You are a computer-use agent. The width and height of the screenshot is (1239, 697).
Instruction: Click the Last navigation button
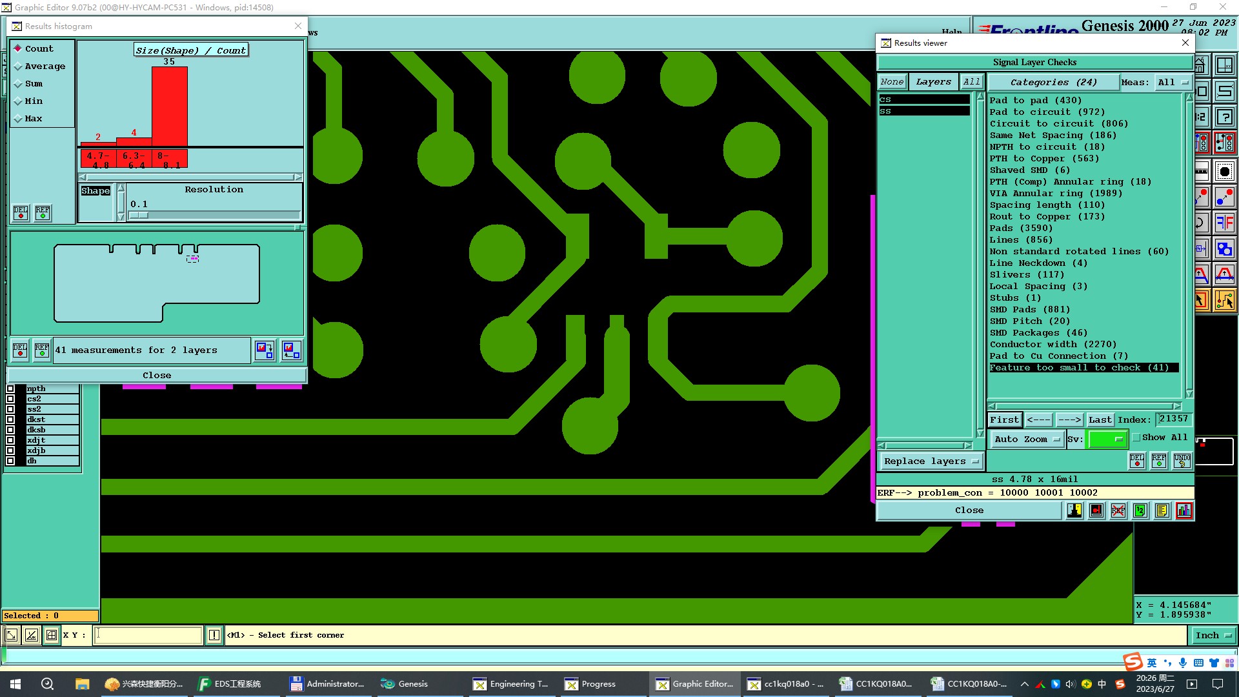1100,419
